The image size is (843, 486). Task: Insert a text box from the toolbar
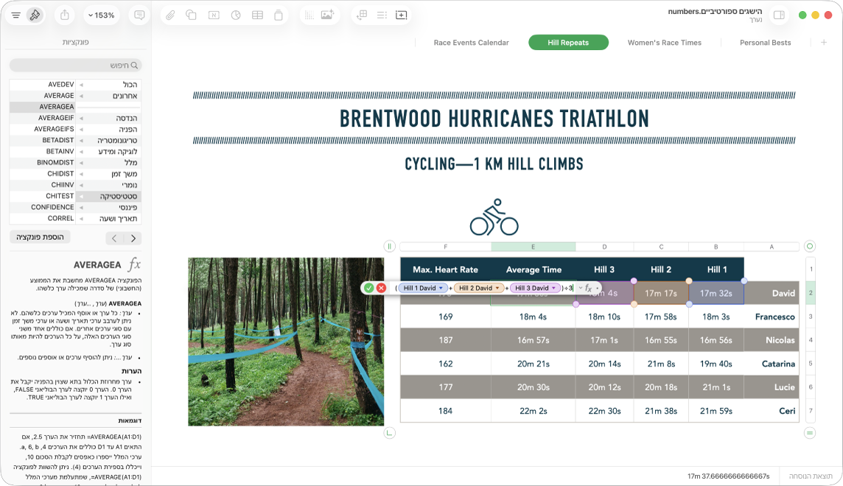(214, 15)
